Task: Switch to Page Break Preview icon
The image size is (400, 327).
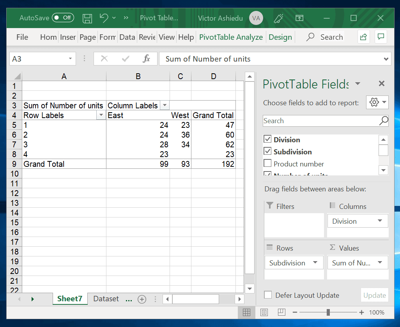Action: click(281, 312)
